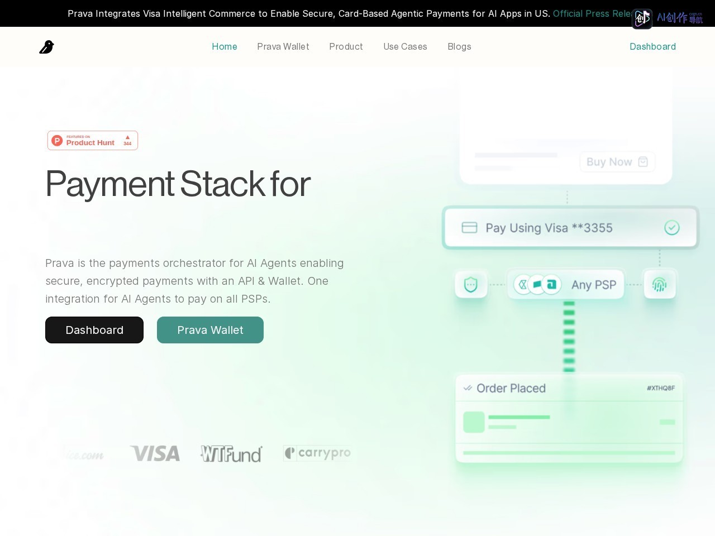Click the WTFund logo
Screen dimensions: 715x536
click(231, 454)
